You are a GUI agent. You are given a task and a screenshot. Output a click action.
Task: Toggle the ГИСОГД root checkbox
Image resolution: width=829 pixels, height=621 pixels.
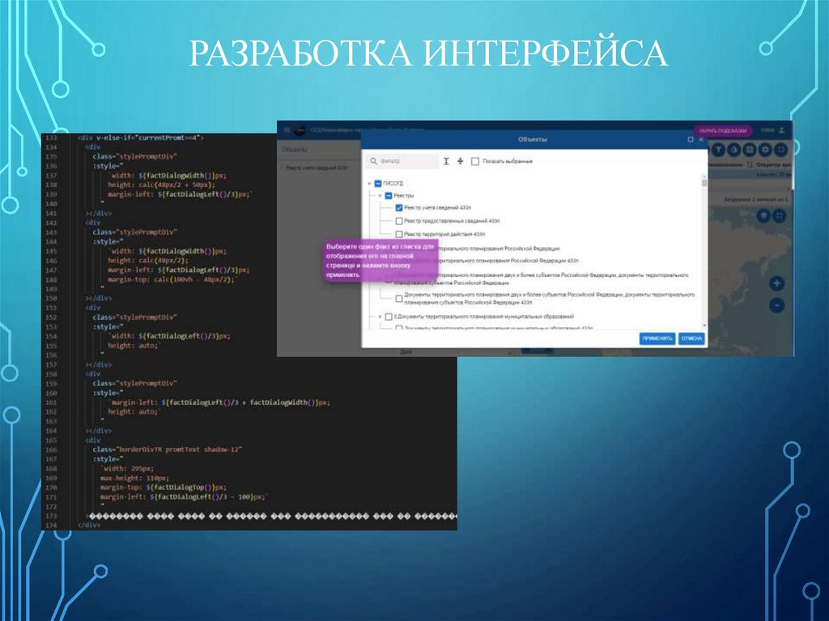click(377, 184)
